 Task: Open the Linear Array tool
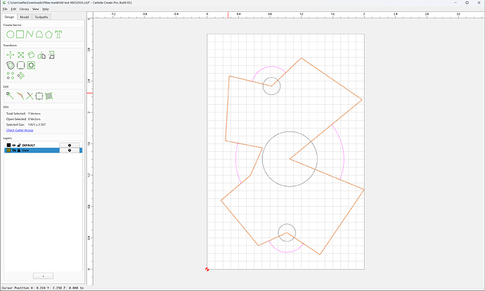coord(11,75)
